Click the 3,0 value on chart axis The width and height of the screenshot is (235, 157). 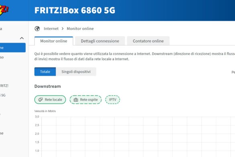pyautogui.click(x=37, y=117)
